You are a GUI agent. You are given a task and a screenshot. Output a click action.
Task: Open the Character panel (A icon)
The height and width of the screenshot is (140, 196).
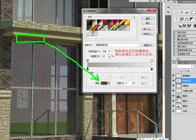pos(168,7)
